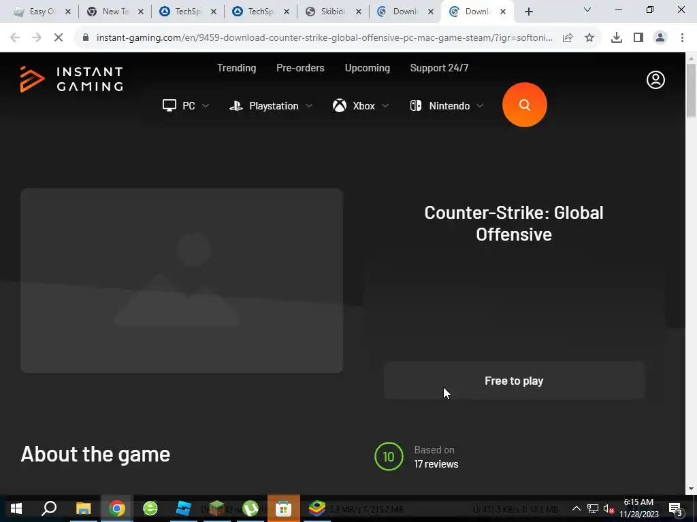
Task: Close the active Downl tab
Action: point(503,12)
